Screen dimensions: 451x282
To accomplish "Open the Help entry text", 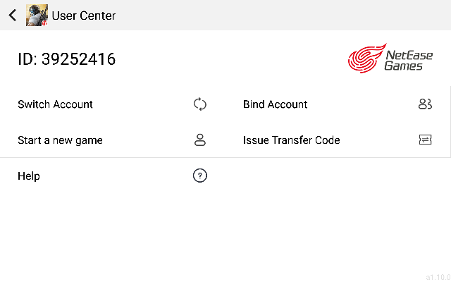I will tap(29, 176).
